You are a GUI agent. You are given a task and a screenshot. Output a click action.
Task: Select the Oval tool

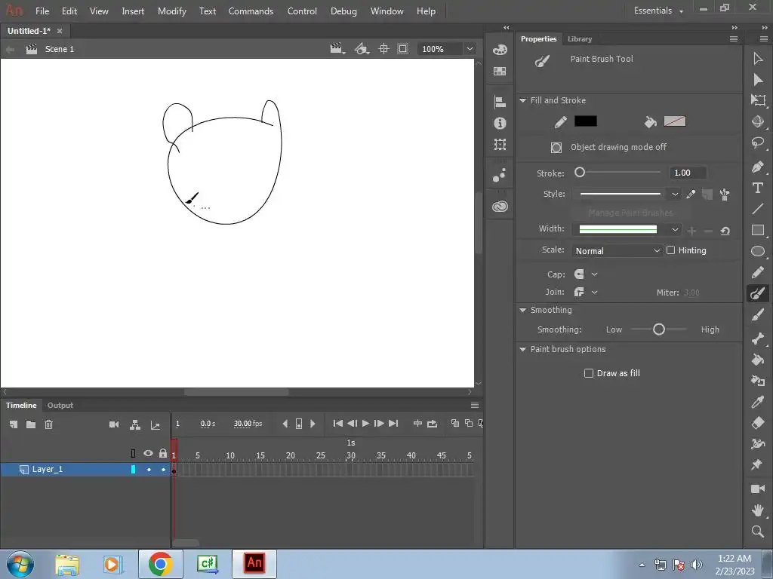[758, 252]
